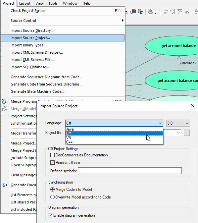This screenshot has height=223, width=198.
Task: Open the Tools menu
Action: point(53,3)
